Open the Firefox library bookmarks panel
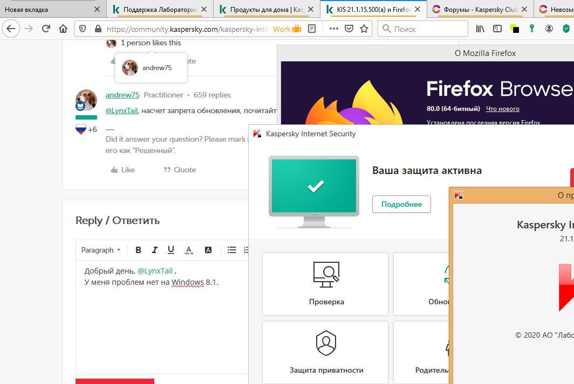Screen dimensions: 574x384 click(x=480, y=29)
